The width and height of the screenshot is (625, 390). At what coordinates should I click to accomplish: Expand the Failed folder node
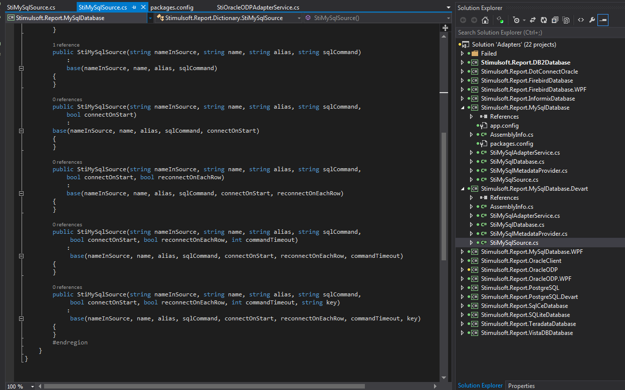(462, 54)
